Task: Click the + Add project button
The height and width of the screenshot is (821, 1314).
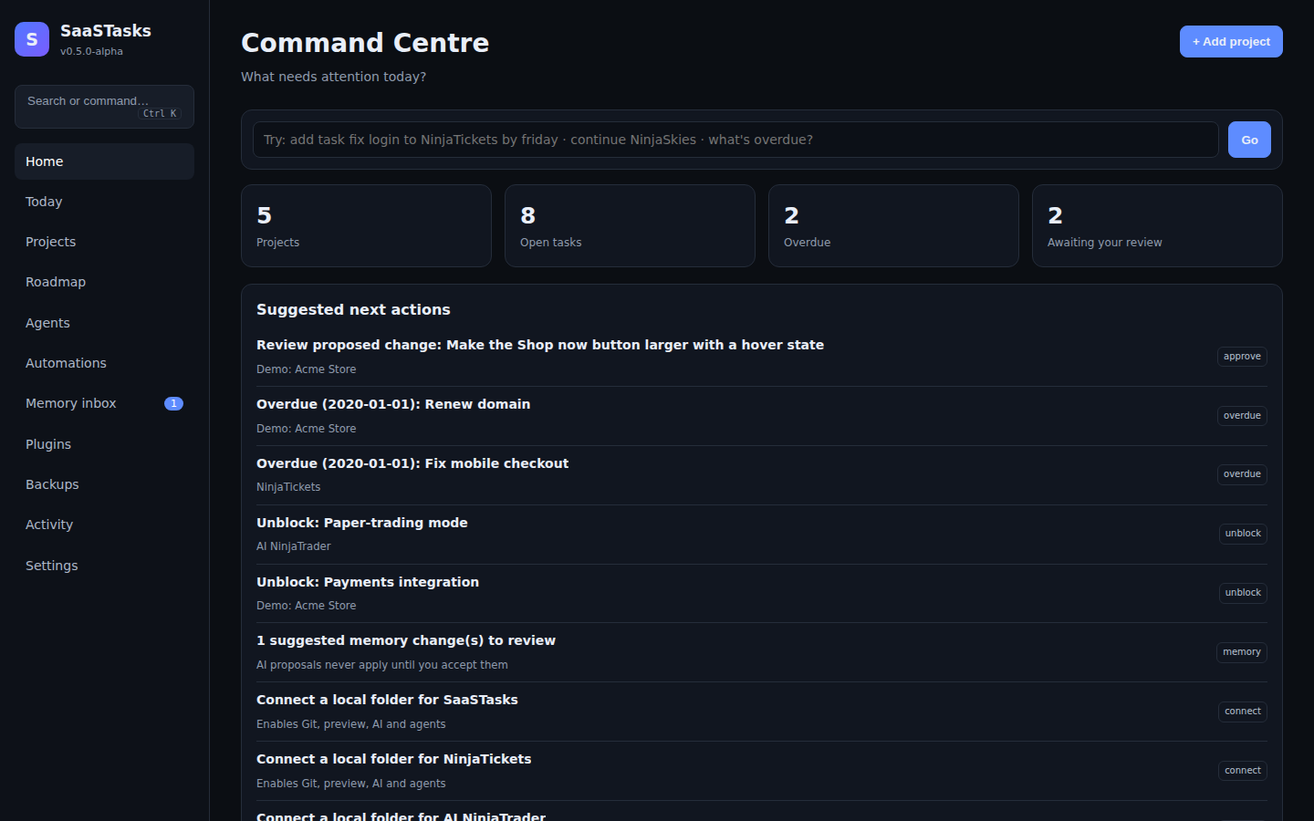Action: coord(1231,42)
